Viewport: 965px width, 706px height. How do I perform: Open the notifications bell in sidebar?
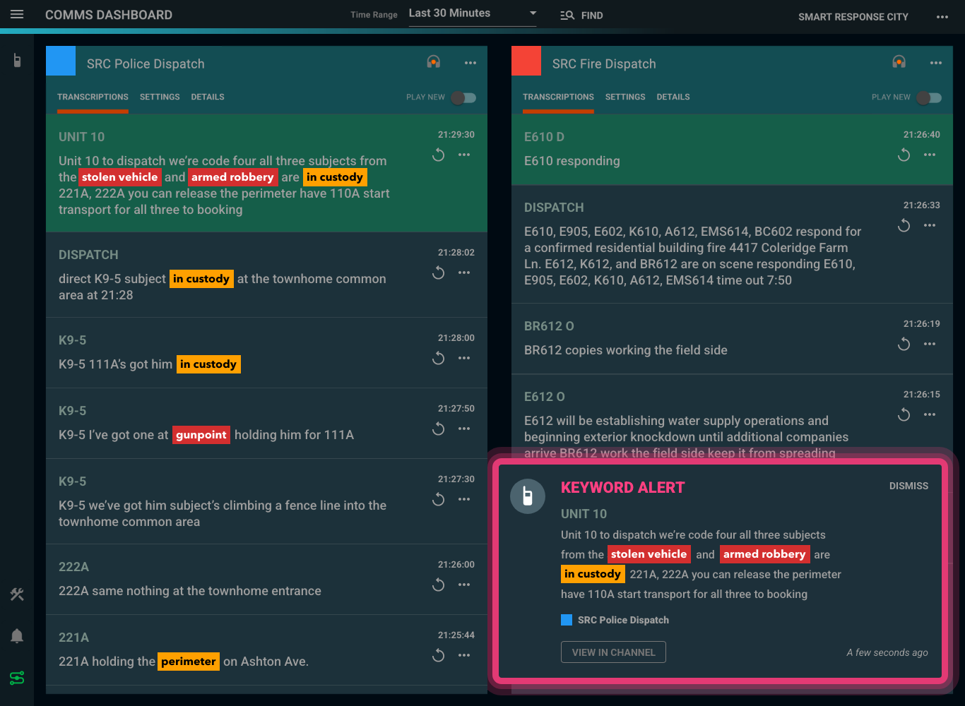click(x=17, y=636)
